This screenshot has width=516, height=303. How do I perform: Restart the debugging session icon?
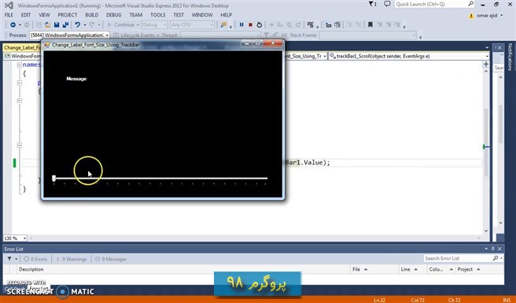pos(260,24)
